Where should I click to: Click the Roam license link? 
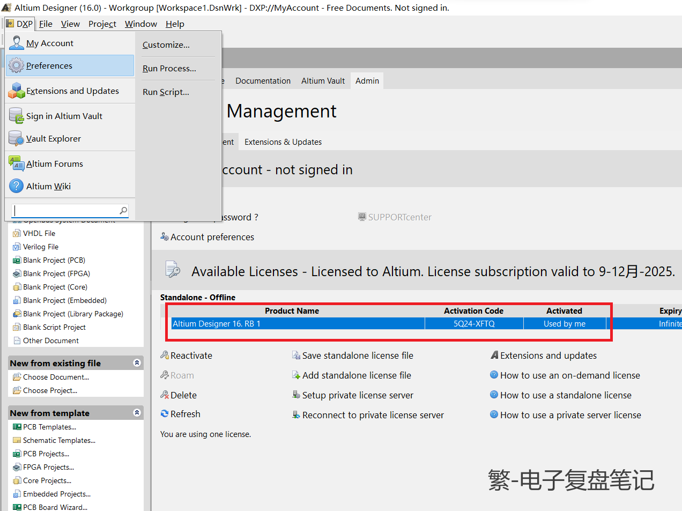pos(182,375)
